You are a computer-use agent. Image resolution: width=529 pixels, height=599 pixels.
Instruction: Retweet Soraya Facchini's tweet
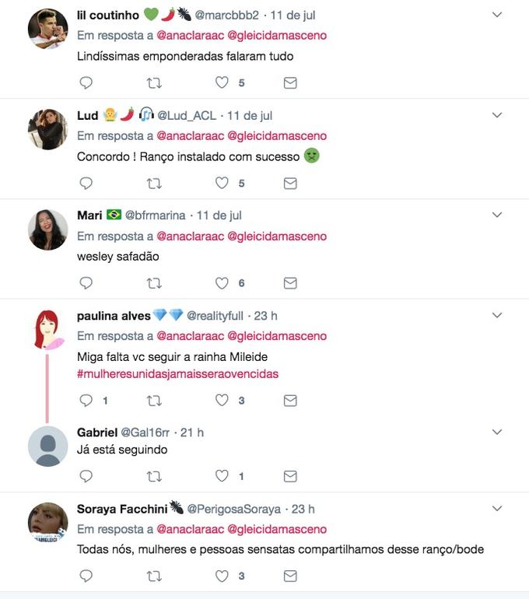click(x=154, y=576)
